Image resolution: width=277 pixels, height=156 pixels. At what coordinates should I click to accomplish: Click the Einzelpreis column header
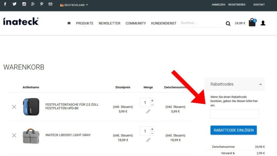123,87
